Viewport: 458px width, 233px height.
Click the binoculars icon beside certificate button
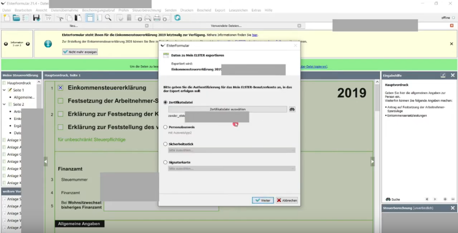[x=292, y=109]
